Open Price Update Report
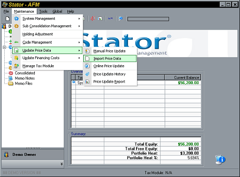The image size is (240, 177). point(110,82)
